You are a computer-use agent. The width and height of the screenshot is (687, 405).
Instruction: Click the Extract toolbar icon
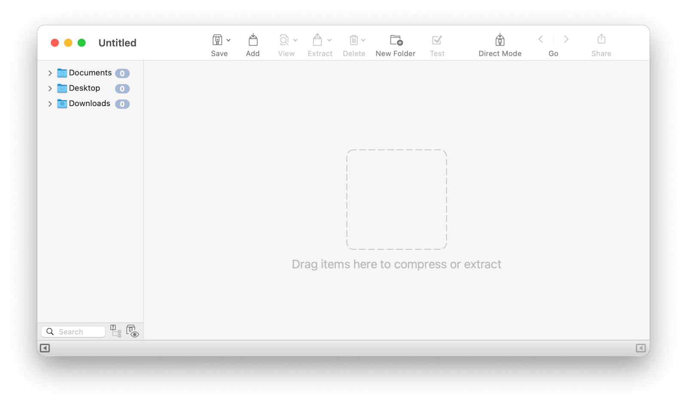[317, 40]
